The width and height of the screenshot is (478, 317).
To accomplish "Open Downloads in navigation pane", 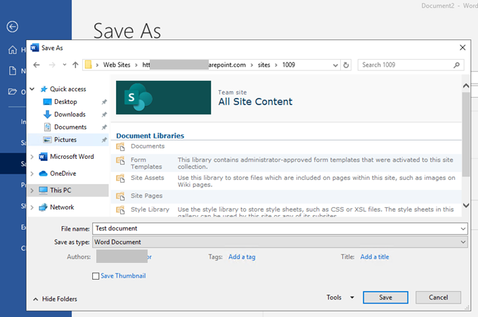I will [x=70, y=115].
